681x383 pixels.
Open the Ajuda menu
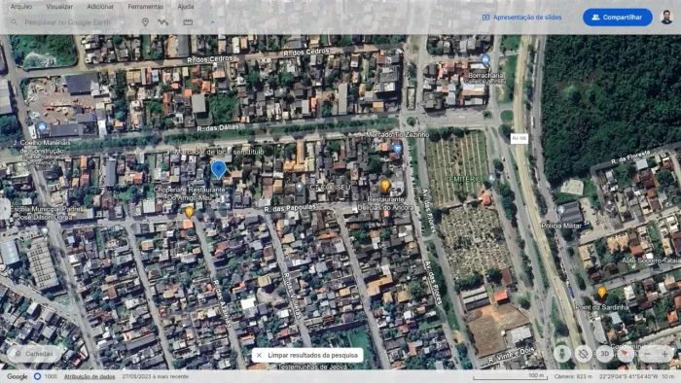pyautogui.click(x=186, y=7)
